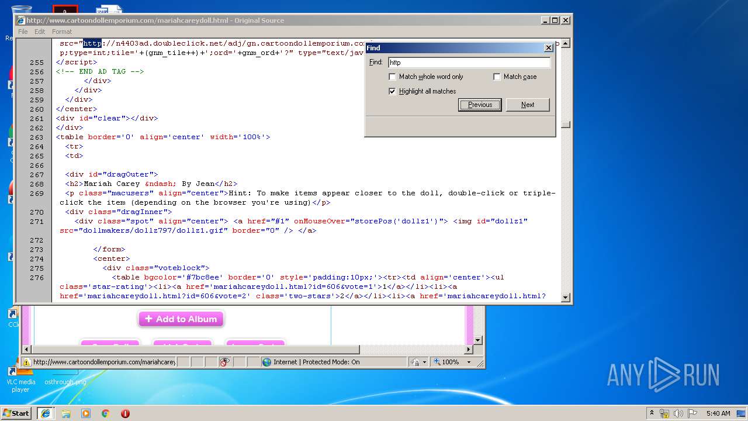
Task: Open the zoom level 100% dropdown
Action: click(468, 362)
